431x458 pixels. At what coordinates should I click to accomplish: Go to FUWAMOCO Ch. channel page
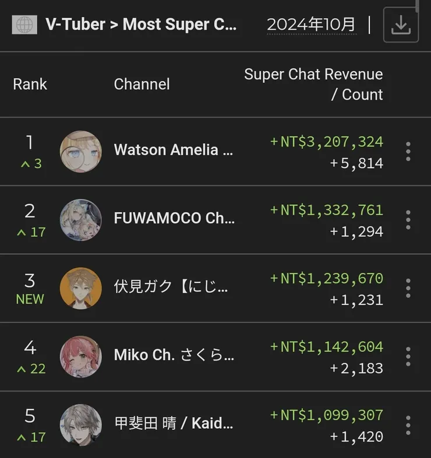click(174, 218)
